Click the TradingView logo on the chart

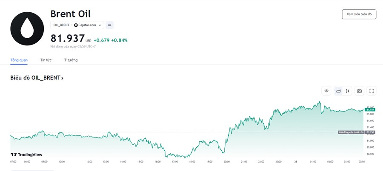26,155
